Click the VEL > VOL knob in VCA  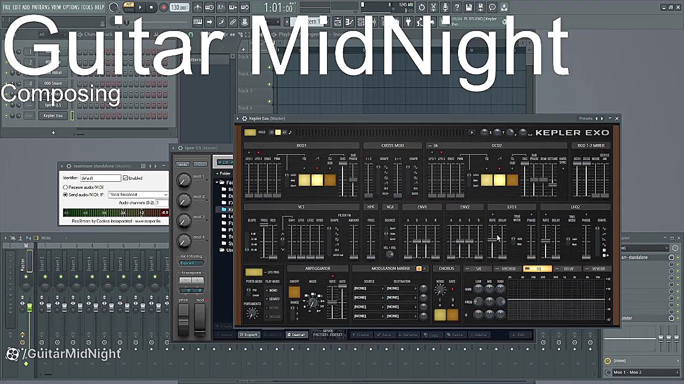[390, 254]
